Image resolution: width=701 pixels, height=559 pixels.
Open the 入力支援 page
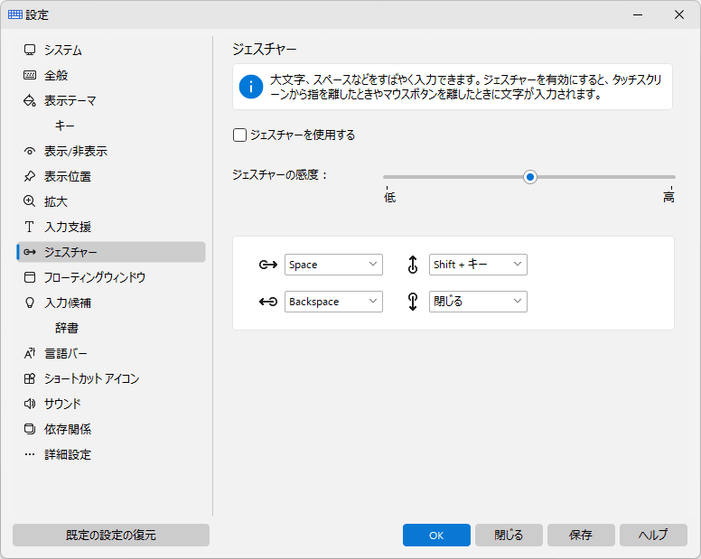tap(111, 227)
